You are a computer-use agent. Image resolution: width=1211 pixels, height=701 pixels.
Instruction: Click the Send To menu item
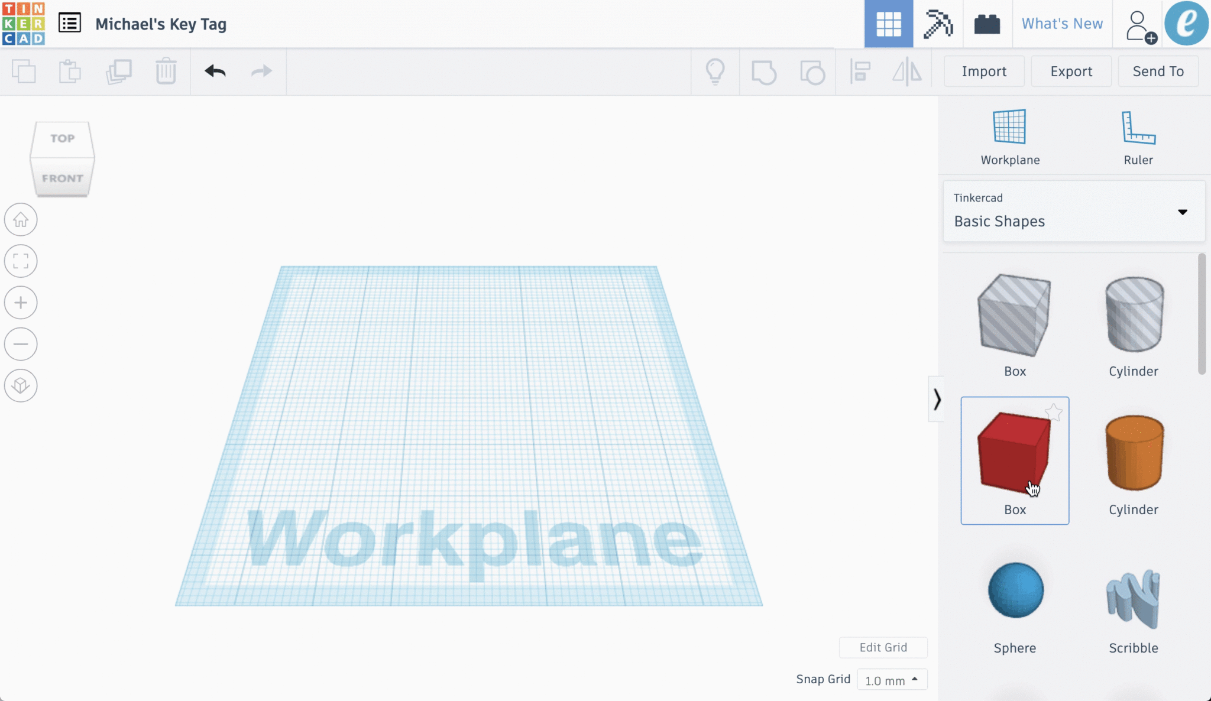pyautogui.click(x=1158, y=71)
